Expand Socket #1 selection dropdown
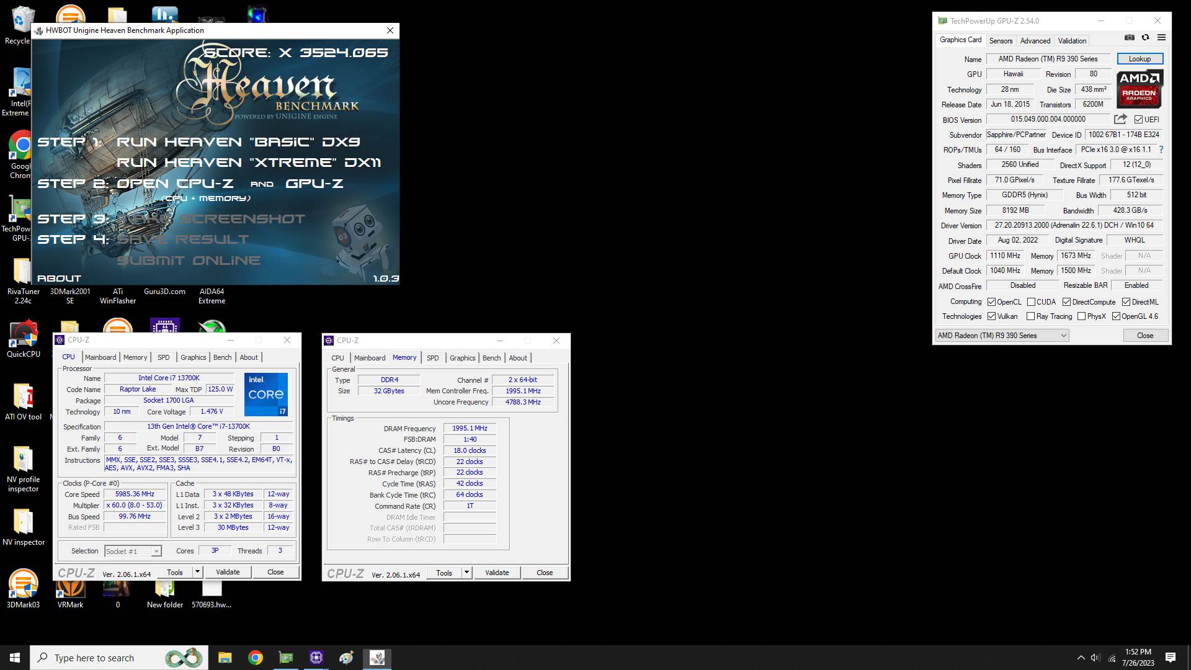Viewport: 1191px width, 670px height. (156, 552)
